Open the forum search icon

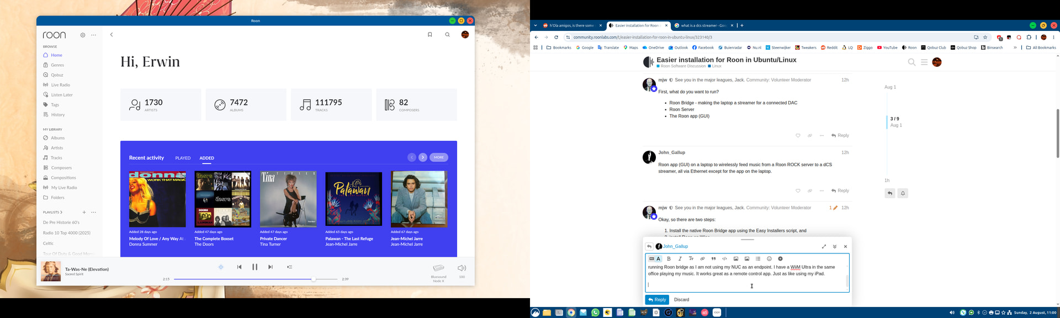(911, 62)
